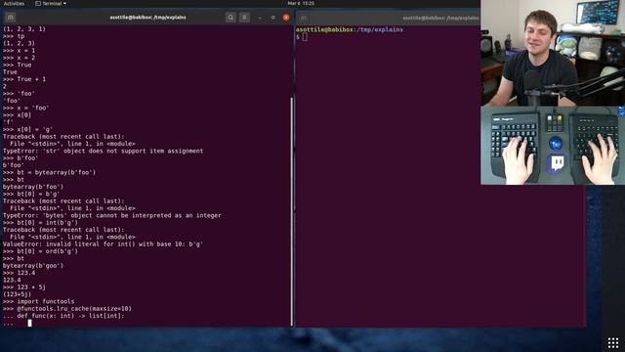Click "bt = bytearray(b'foo')" line
Image resolution: width=625 pixels, height=352 pixels.
(x=49, y=172)
